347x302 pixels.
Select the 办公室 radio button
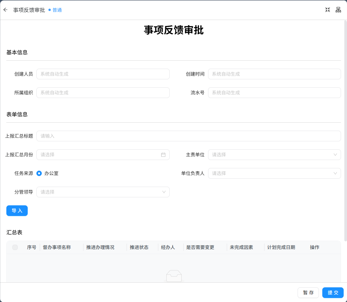pyautogui.click(x=39, y=173)
